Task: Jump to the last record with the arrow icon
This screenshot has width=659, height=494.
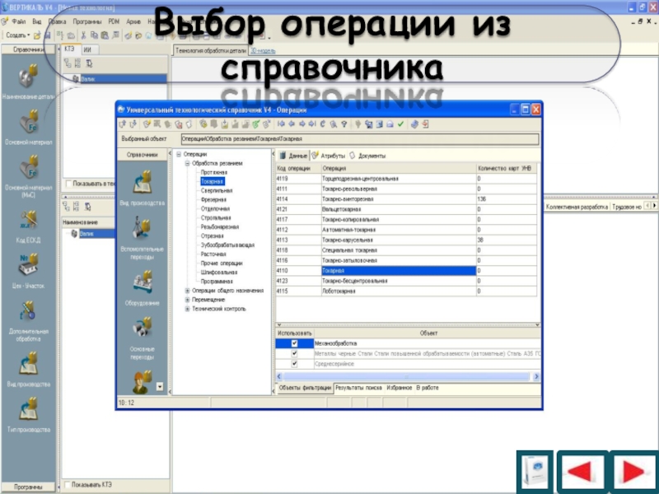Action: (312, 124)
